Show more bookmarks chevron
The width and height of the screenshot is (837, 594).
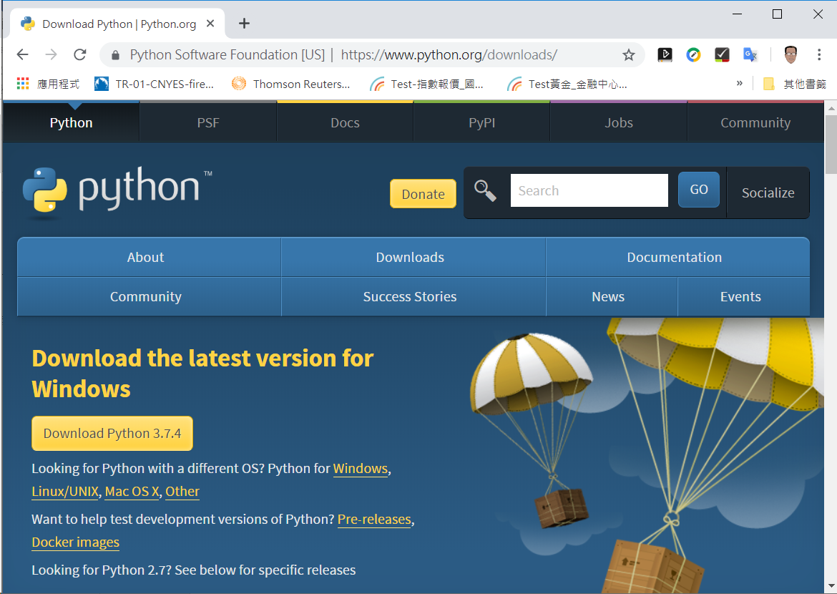[739, 83]
